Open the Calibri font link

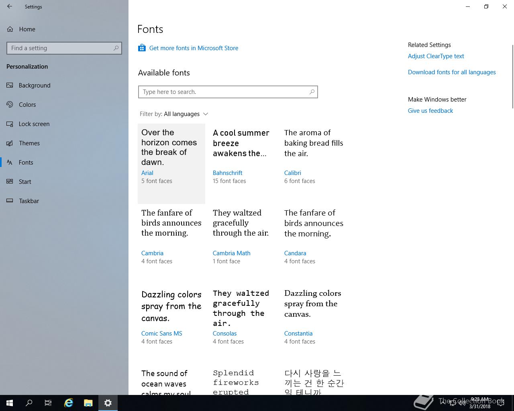(292, 173)
